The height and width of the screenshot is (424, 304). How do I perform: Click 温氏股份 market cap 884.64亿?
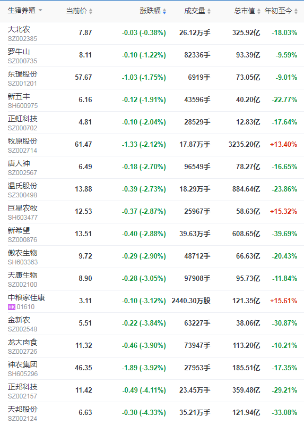point(246,189)
